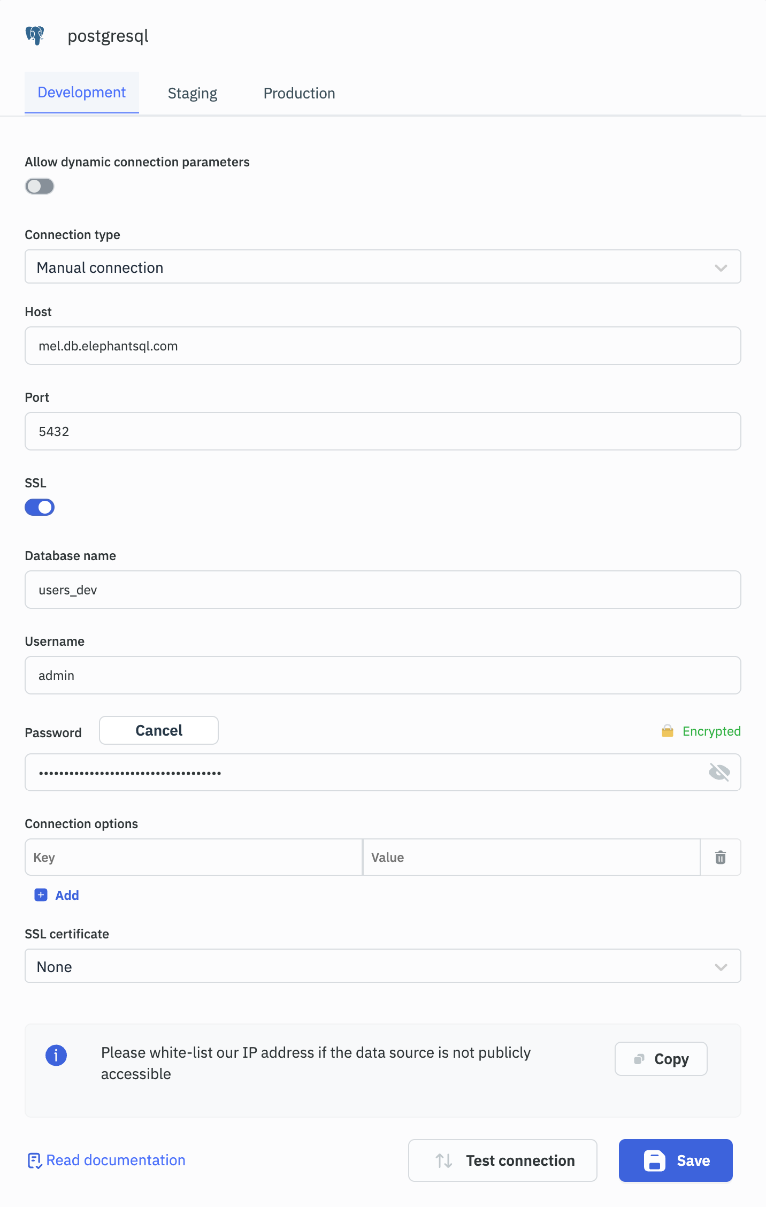Image resolution: width=766 pixels, height=1207 pixels.
Task: Click the blue plus Add icon
Action: (x=41, y=895)
